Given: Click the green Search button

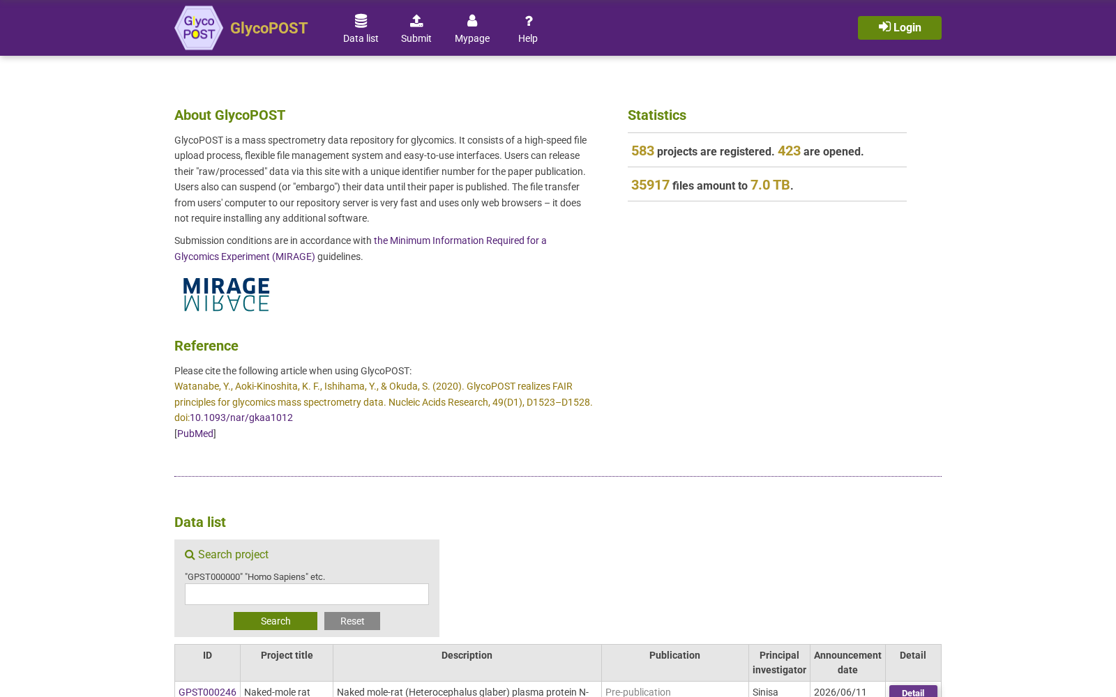Looking at the screenshot, I should pos(276,621).
